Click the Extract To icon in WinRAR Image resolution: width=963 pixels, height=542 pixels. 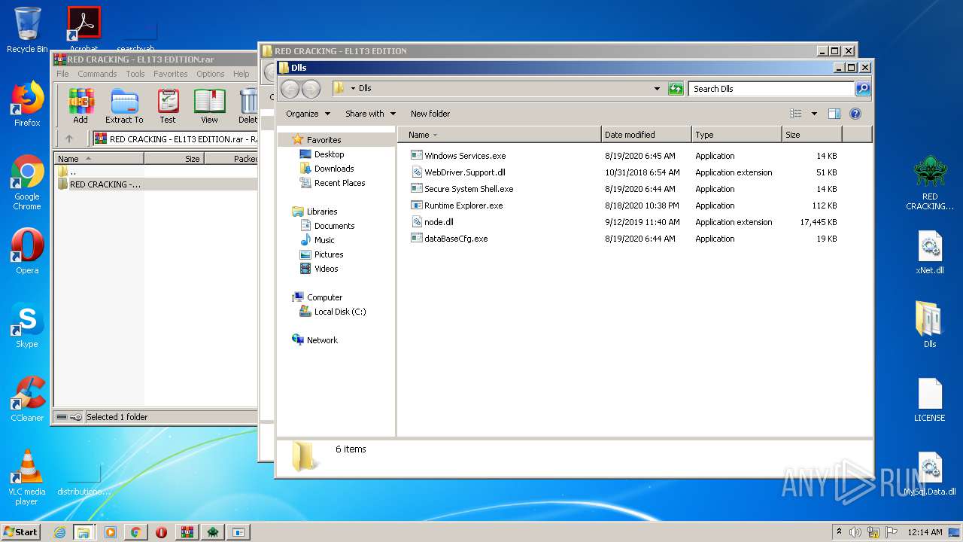[x=124, y=106]
